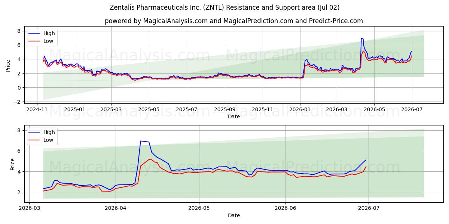Click the '2025-09' x-axis label in the top chart
Image resolution: width=449 pixels, height=224 pixels.
pyautogui.click(x=225, y=110)
